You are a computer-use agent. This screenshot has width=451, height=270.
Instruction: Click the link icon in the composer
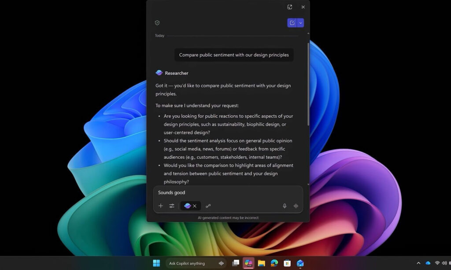pyautogui.click(x=208, y=206)
